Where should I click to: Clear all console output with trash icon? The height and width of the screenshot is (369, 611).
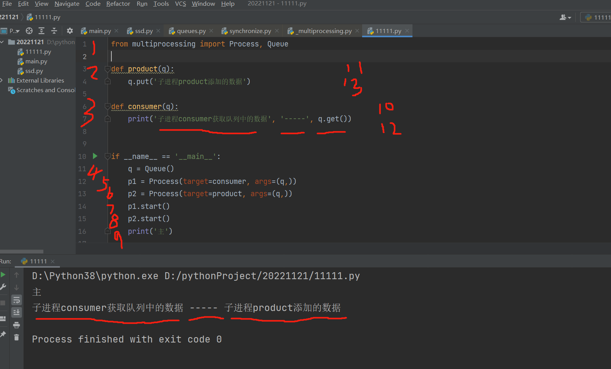pyautogui.click(x=17, y=337)
